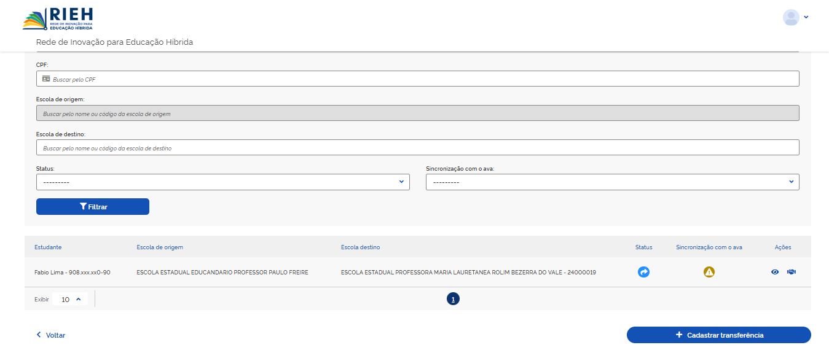Viewport: 829px width, 353px height.
Task: Click the Estudante column header
Action: click(x=48, y=247)
